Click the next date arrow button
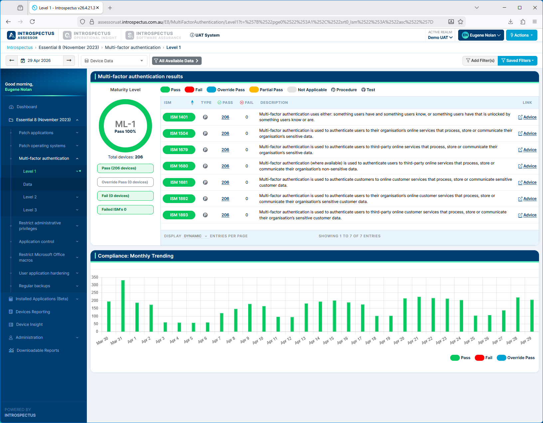 pyautogui.click(x=69, y=61)
